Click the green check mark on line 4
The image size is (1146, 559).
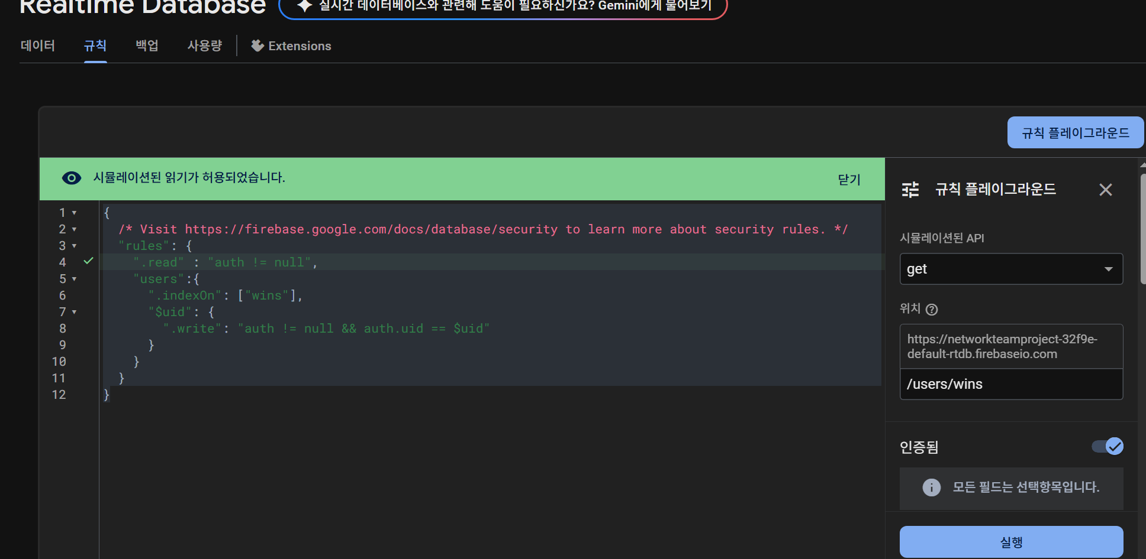88,261
